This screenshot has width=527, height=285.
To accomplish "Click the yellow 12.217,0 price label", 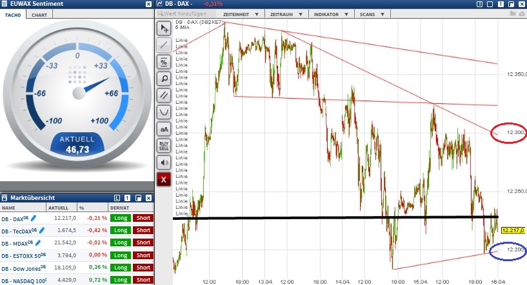I will click(513, 231).
